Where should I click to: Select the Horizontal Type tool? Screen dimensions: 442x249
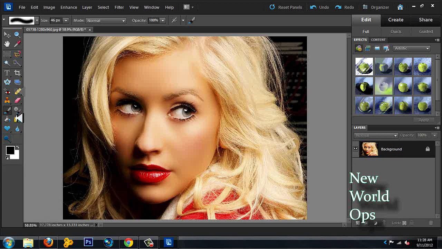7,73
